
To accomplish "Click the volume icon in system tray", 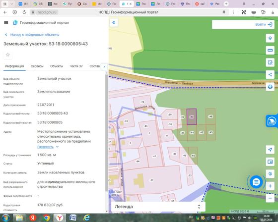I will [x=250, y=218].
